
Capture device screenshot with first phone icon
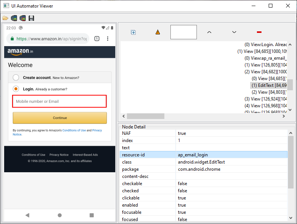pyautogui.click(x=14, y=18)
